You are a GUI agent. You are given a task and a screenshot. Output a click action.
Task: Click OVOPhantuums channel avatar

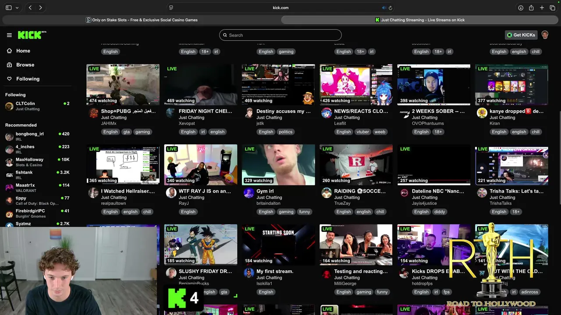coord(404,113)
